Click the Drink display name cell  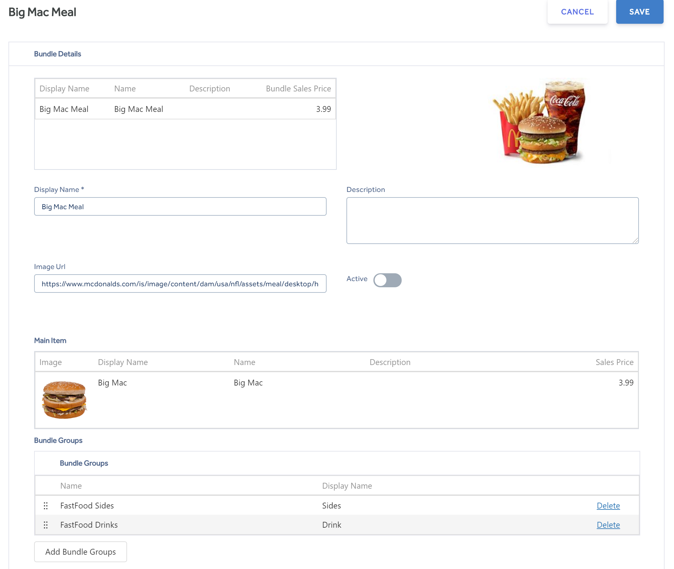coord(332,525)
